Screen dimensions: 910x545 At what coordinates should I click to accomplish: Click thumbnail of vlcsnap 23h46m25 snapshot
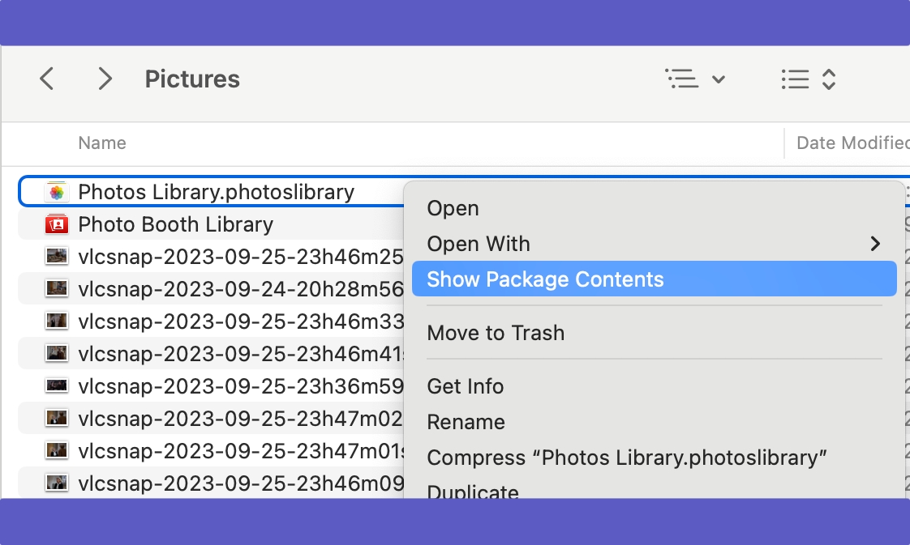pyautogui.click(x=56, y=256)
